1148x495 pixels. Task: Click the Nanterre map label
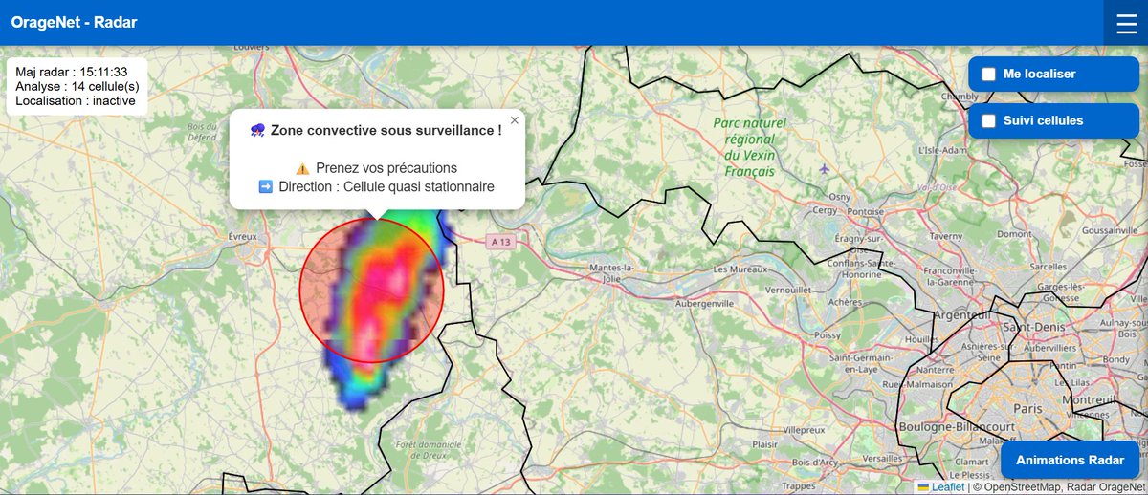pos(936,368)
